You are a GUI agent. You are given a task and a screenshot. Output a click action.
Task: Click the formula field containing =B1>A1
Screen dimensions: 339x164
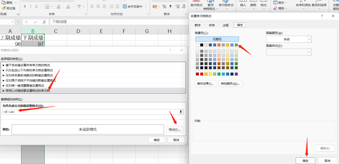pyautogui.click(x=89, y=112)
